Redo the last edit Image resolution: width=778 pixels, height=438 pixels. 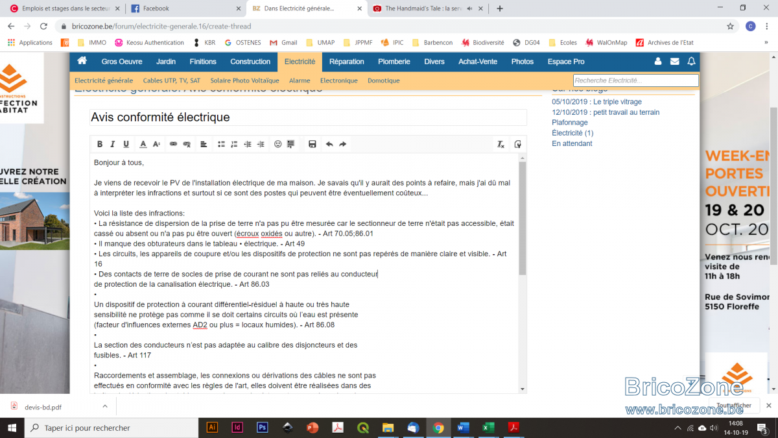point(342,144)
